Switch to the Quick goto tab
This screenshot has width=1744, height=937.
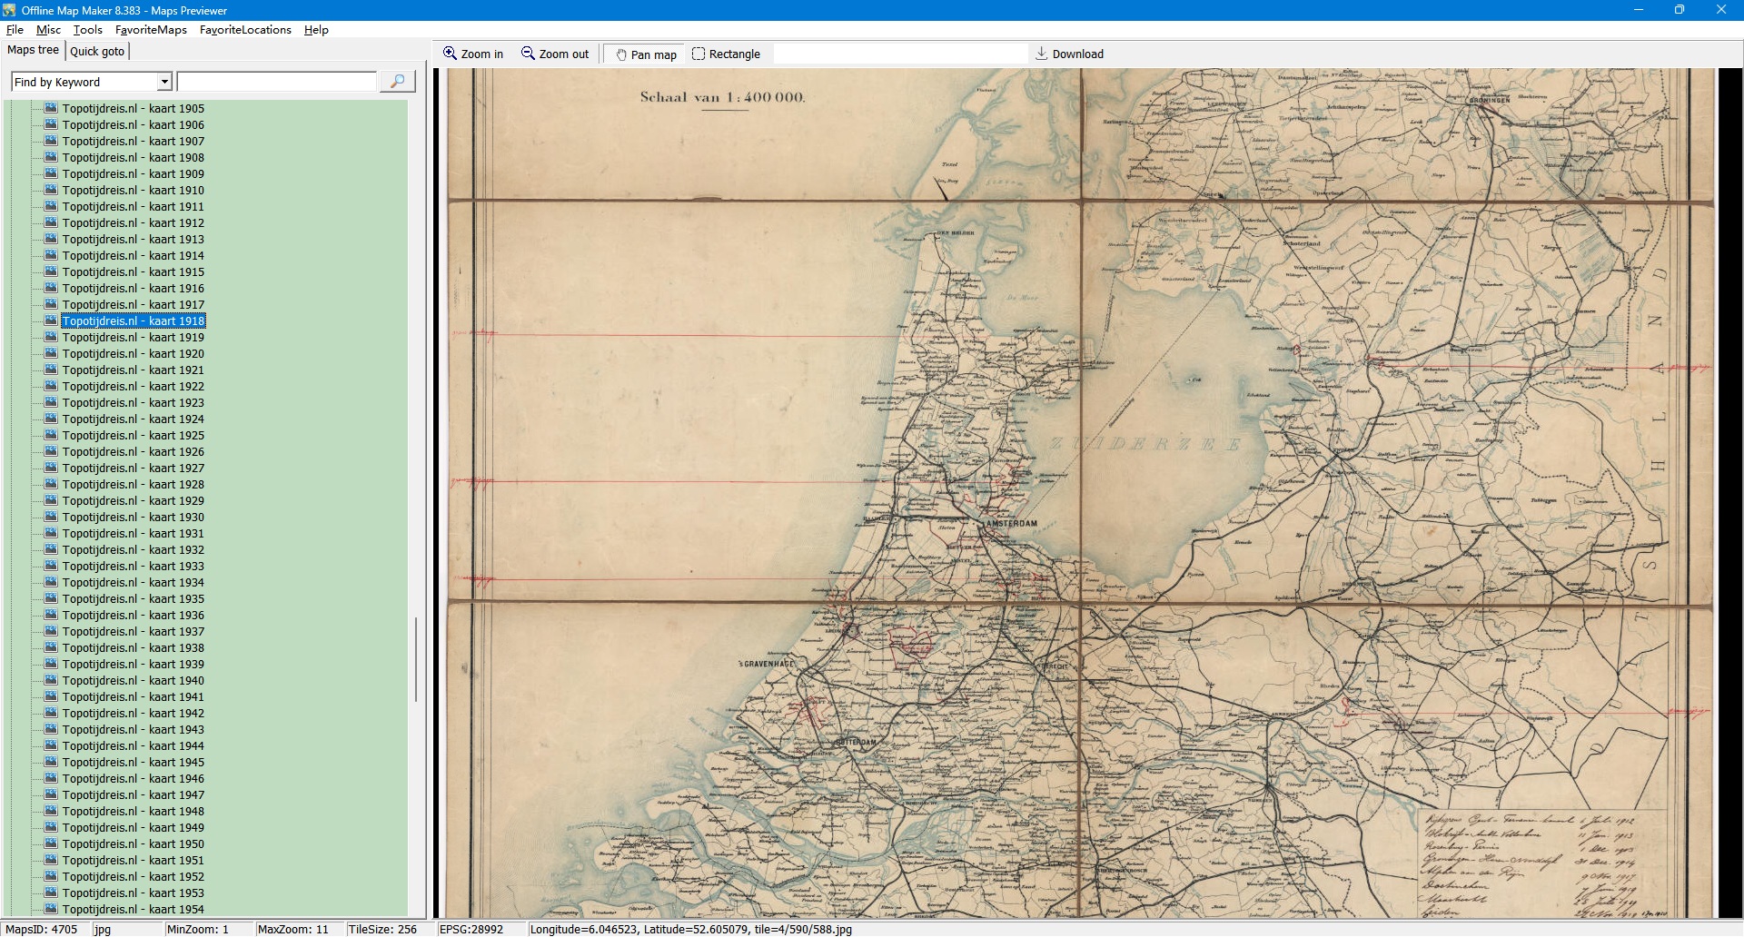pos(97,51)
